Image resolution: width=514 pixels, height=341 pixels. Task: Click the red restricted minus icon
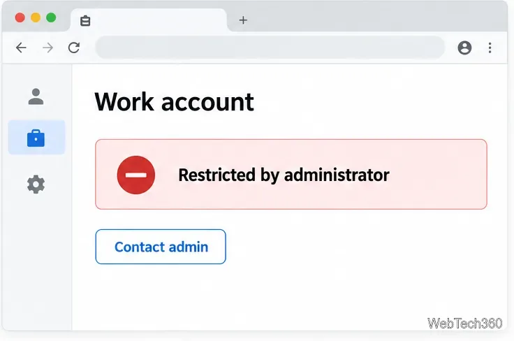tap(136, 175)
